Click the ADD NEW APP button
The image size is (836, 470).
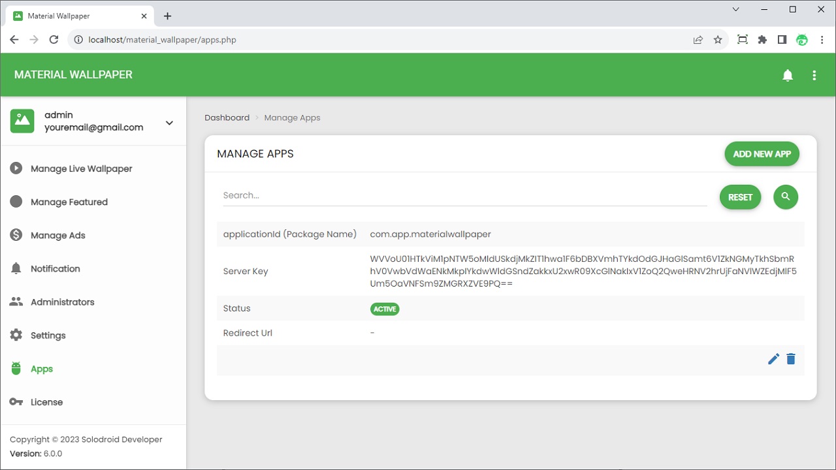click(762, 154)
